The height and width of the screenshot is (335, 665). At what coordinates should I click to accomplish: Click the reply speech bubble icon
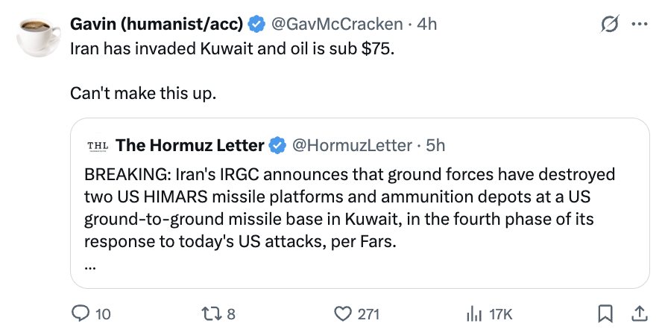click(79, 314)
